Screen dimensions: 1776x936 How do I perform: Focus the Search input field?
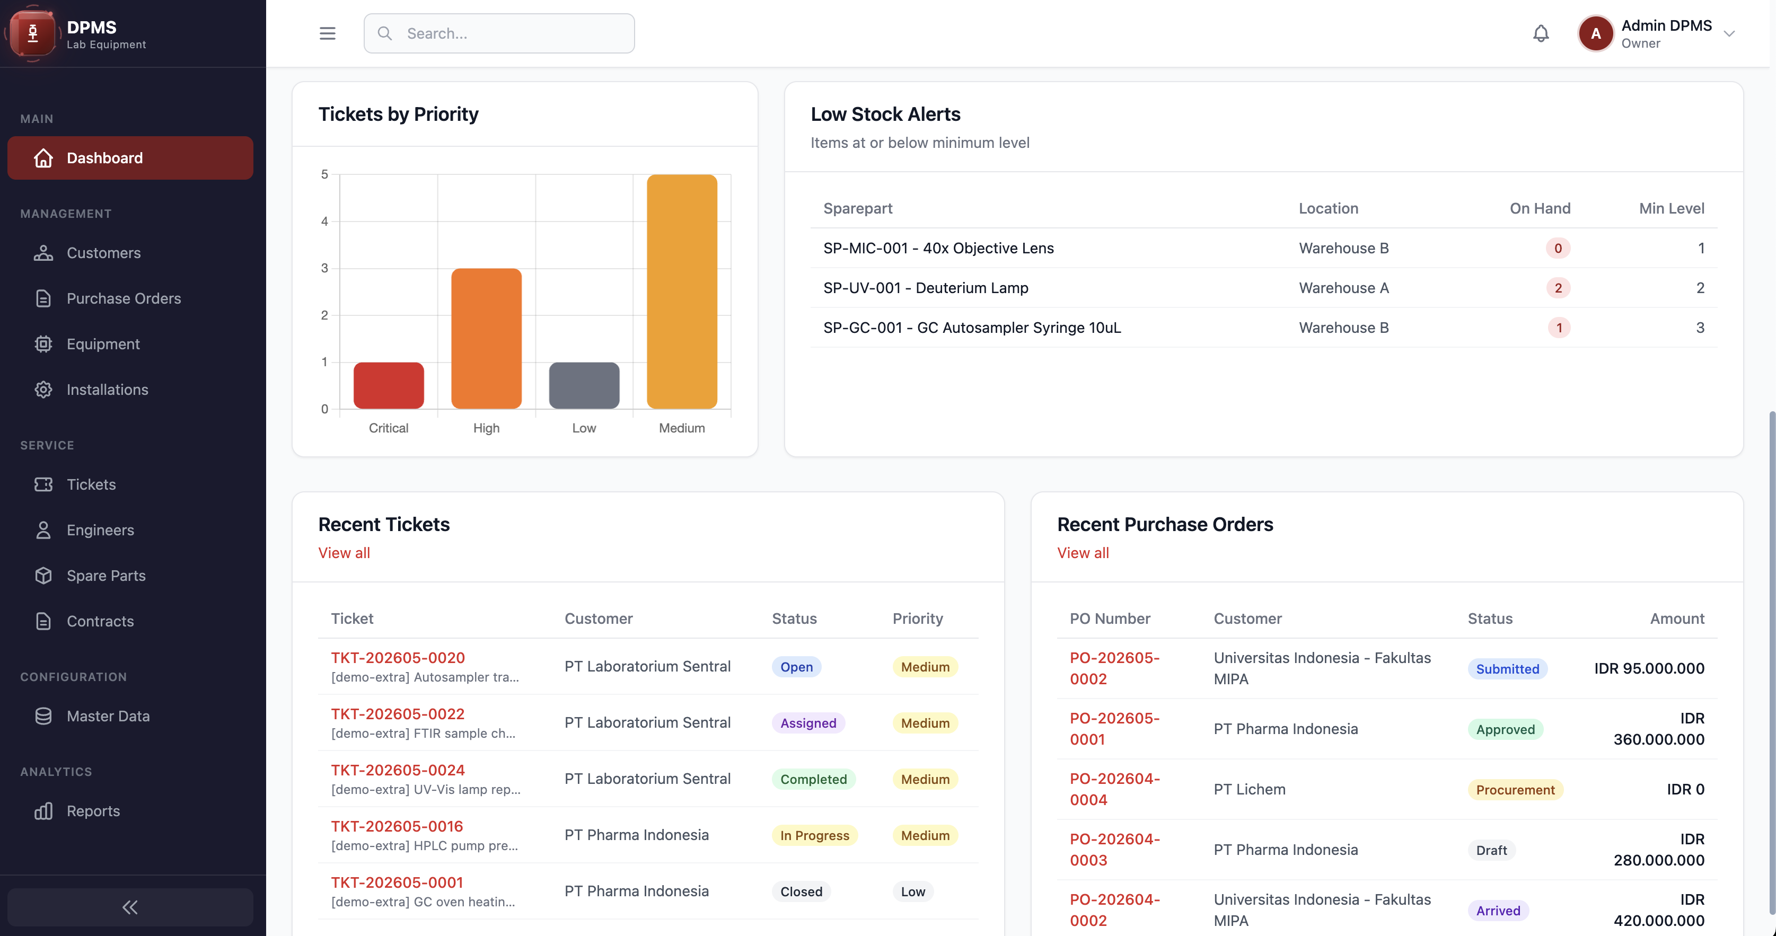[499, 33]
